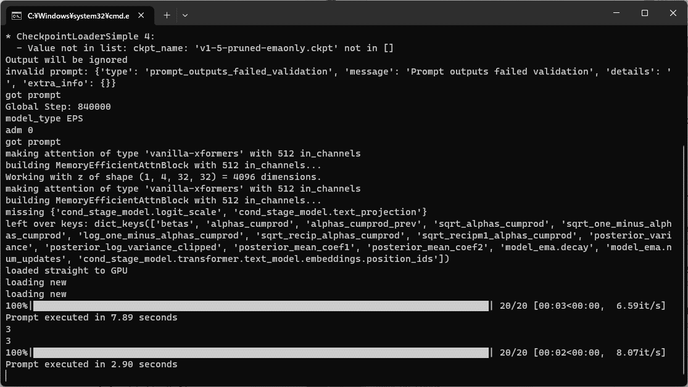Click the 'loaded straight to GPU' text
This screenshot has height=387, width=688.
[66, 271]
